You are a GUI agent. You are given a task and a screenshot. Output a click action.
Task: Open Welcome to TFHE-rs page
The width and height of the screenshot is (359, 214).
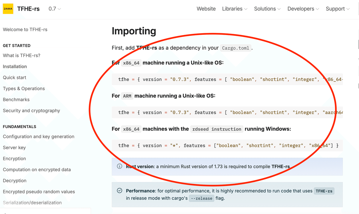point(25,30)
